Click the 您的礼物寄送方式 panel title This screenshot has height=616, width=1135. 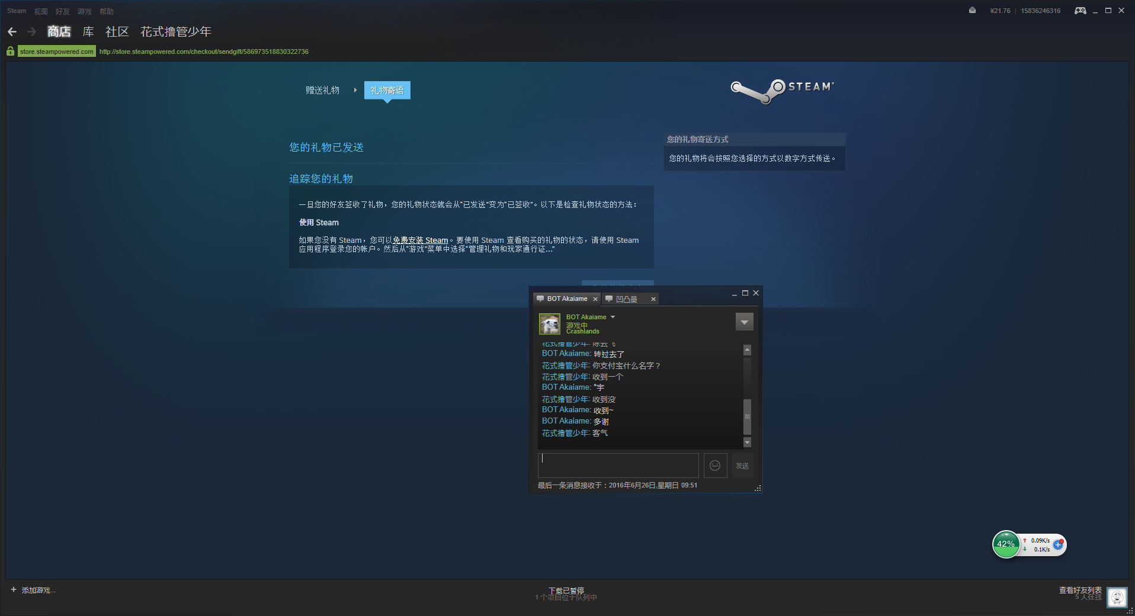[698, 139]
